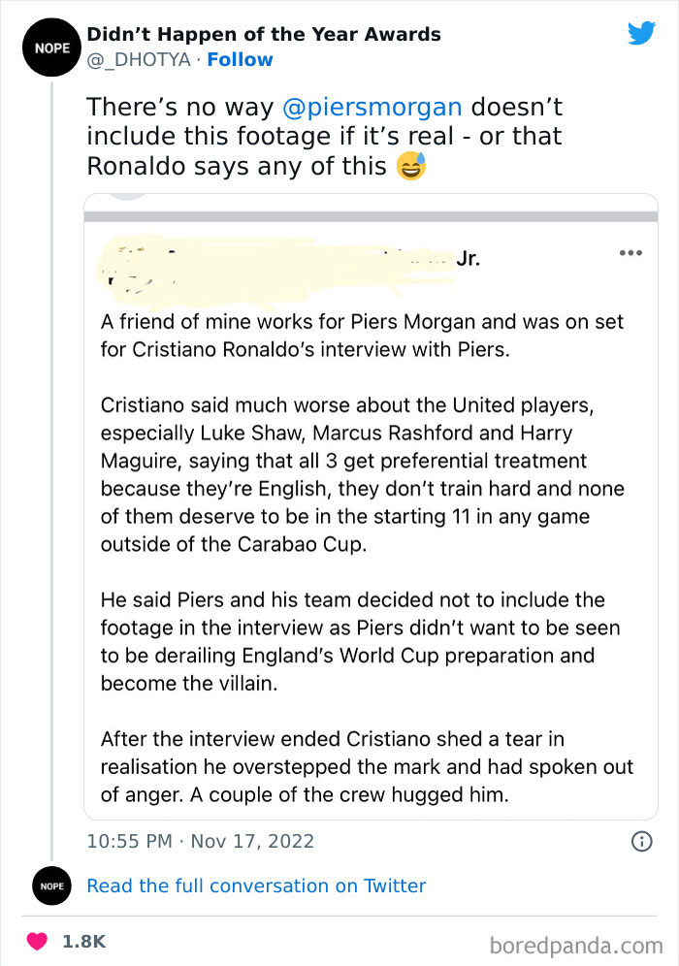This screenshot has height=966, width=679.
Task: Read the full conversation on Twitter
Action: click(256, 885)
